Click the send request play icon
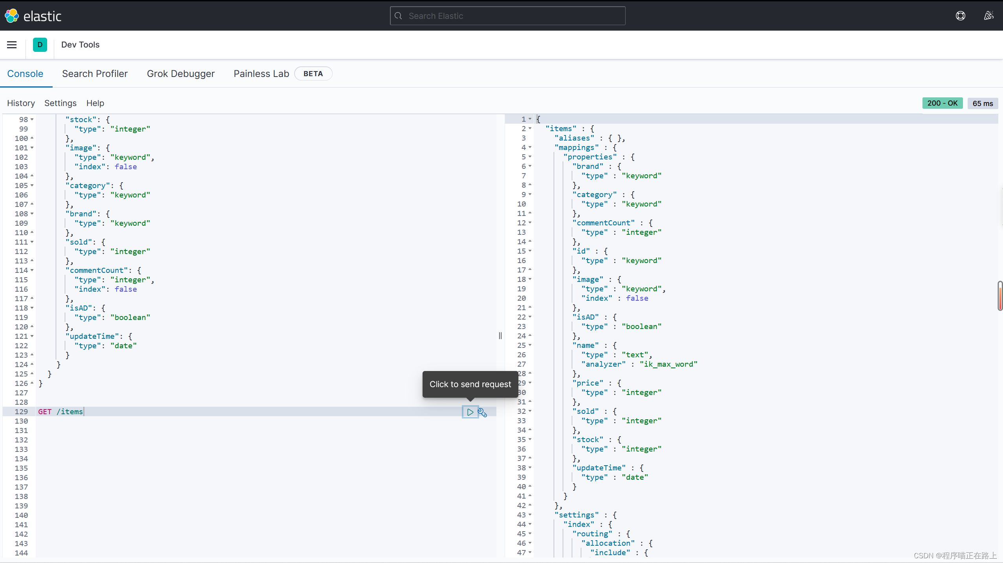Screen dimensions: 1003x563 click(x=470, y=412)
